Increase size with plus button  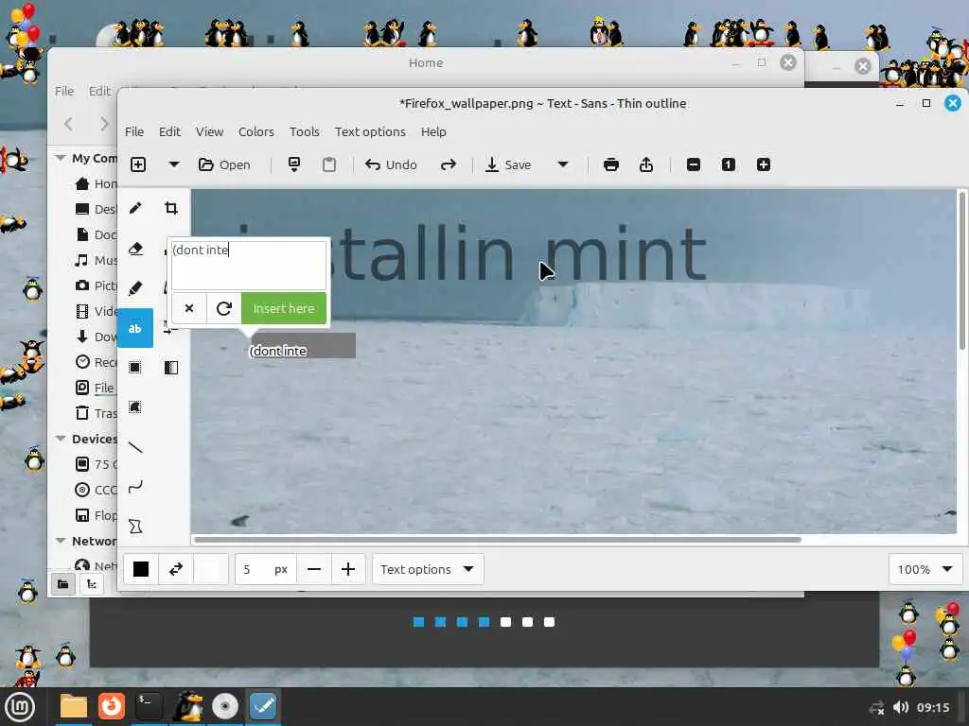348,569
